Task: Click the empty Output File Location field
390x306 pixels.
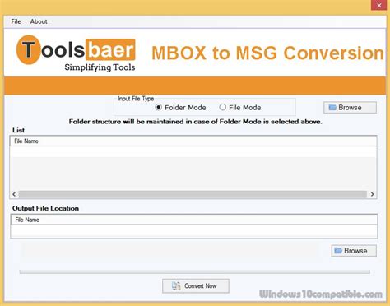Action: click(x=194, y=231)
